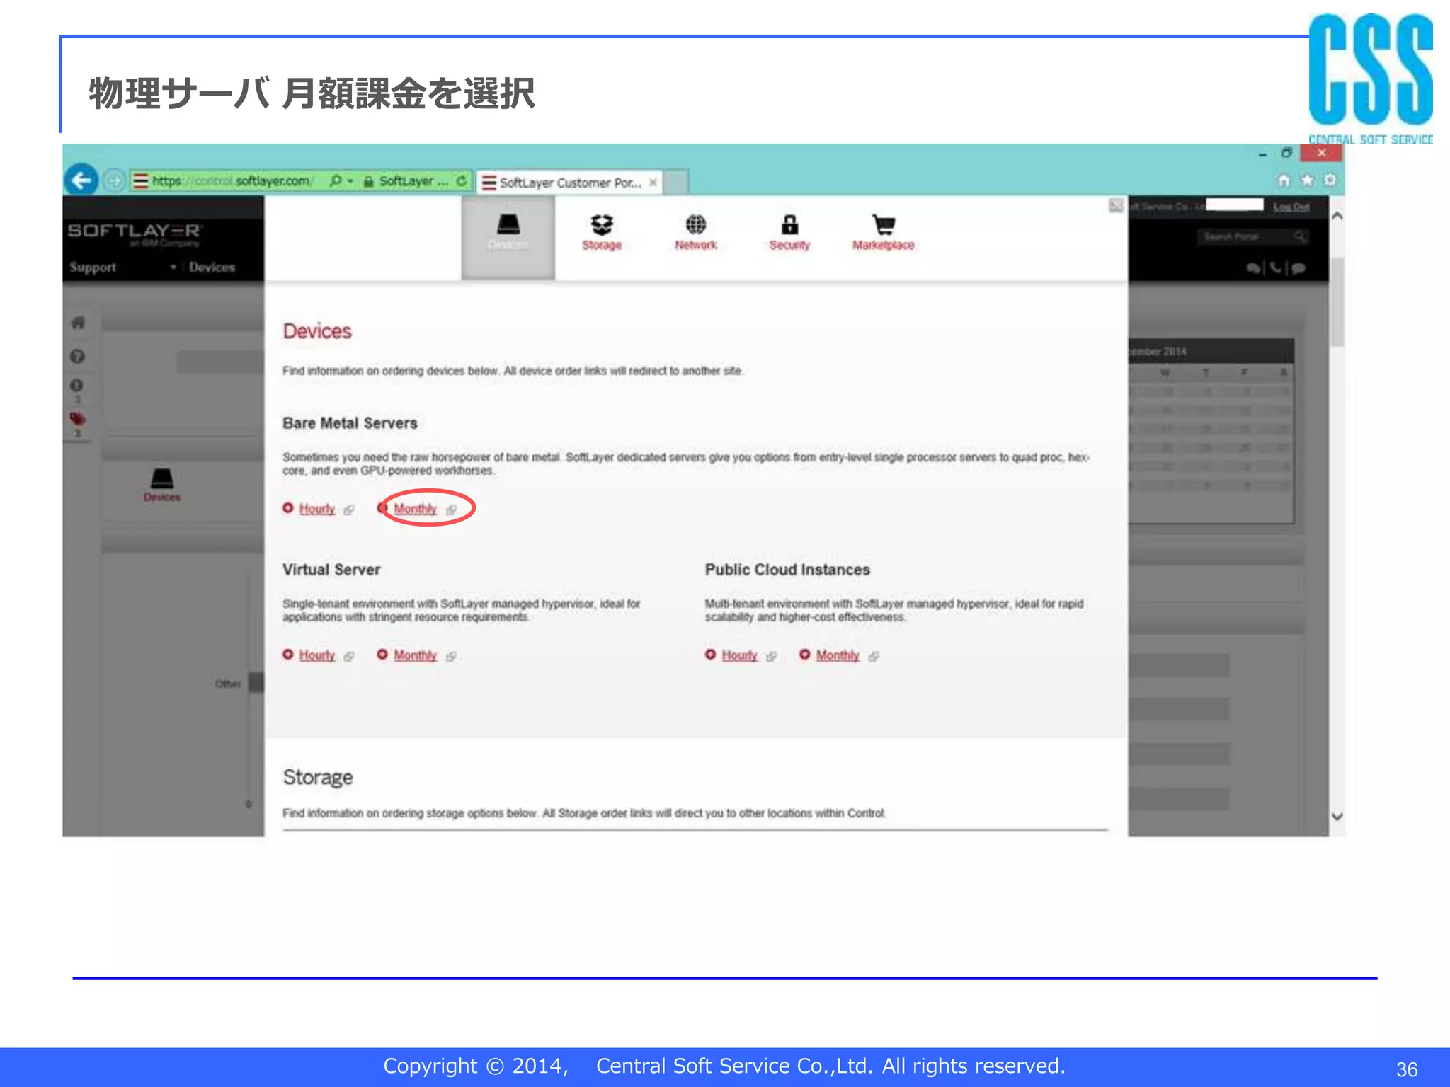
Task: Open the address bar search magnifier dropdown
Action: [341, 181]
